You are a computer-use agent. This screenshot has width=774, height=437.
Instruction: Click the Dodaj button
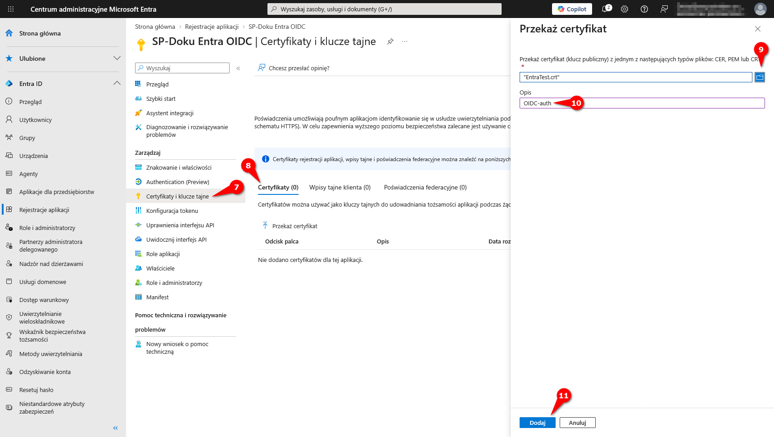tap(538, 423)
